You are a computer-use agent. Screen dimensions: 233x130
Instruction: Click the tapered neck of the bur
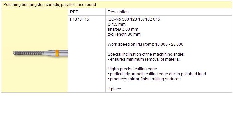coord(49,53)
